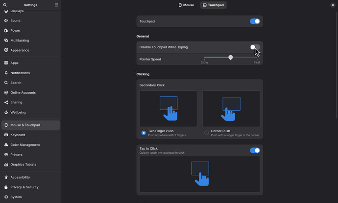338x203 pixels.
Task: Switch to the Mouse tab
Action: (x=186, y=5)
